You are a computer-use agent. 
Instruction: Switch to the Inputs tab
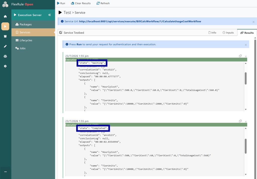pos(228,33)
